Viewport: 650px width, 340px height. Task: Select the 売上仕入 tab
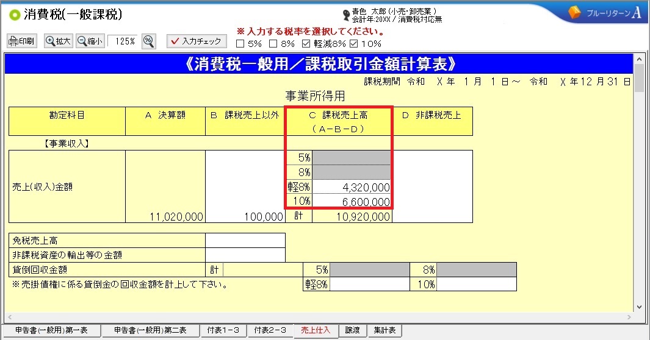[x=316, y=330]
